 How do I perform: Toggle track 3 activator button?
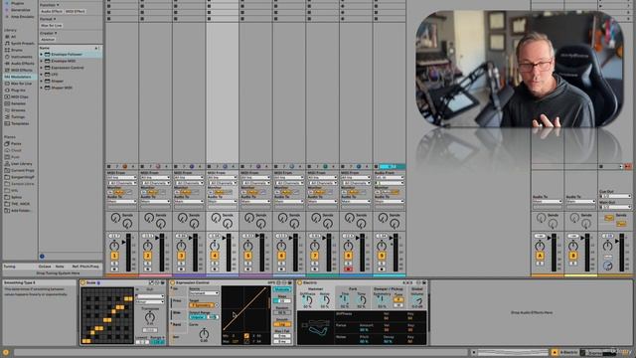[181, 256]
